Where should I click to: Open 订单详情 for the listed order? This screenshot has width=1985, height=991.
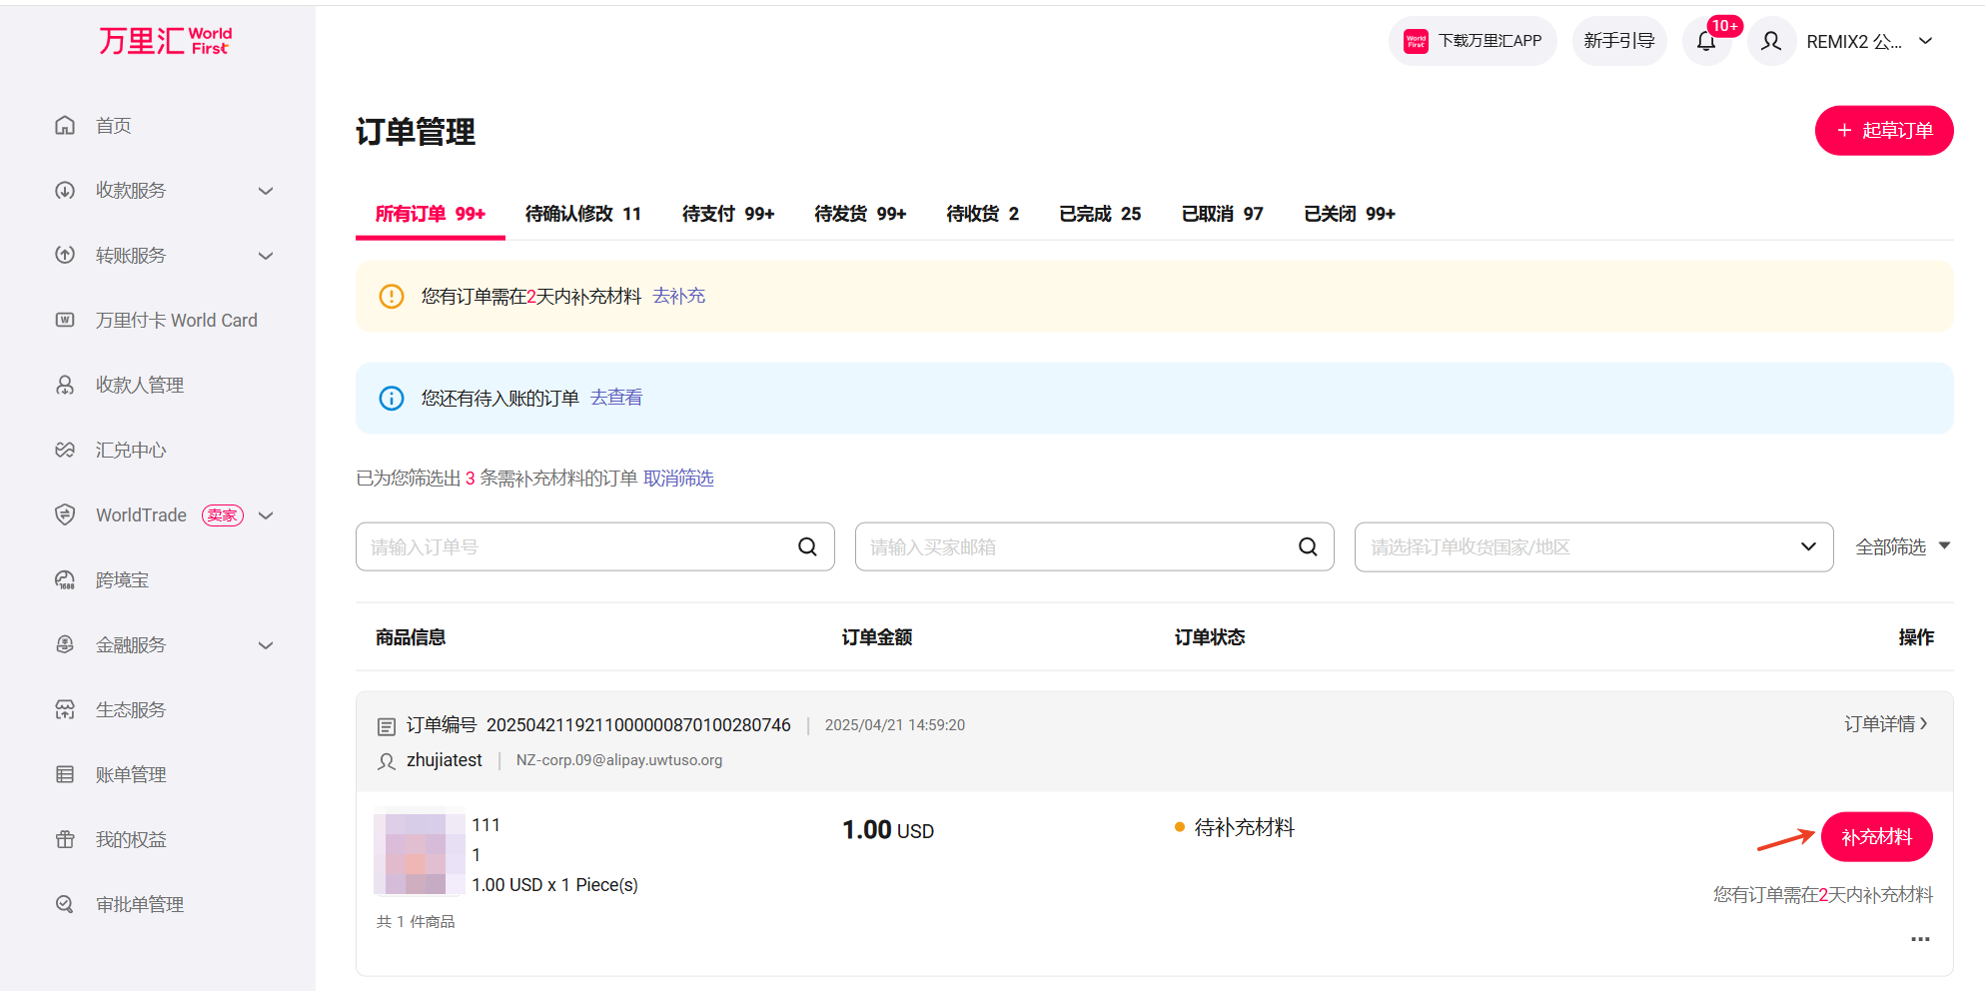tap(1884, 723)
